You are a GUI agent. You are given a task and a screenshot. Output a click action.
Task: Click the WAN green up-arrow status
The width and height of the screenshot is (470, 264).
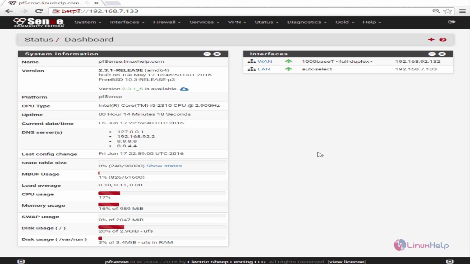[289, 62]
